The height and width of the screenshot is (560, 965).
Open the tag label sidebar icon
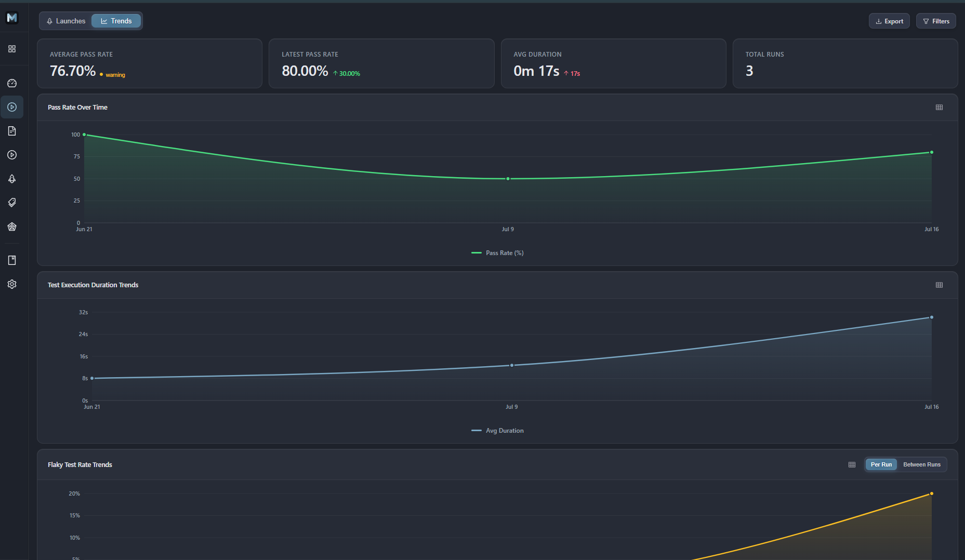point(12,203)
